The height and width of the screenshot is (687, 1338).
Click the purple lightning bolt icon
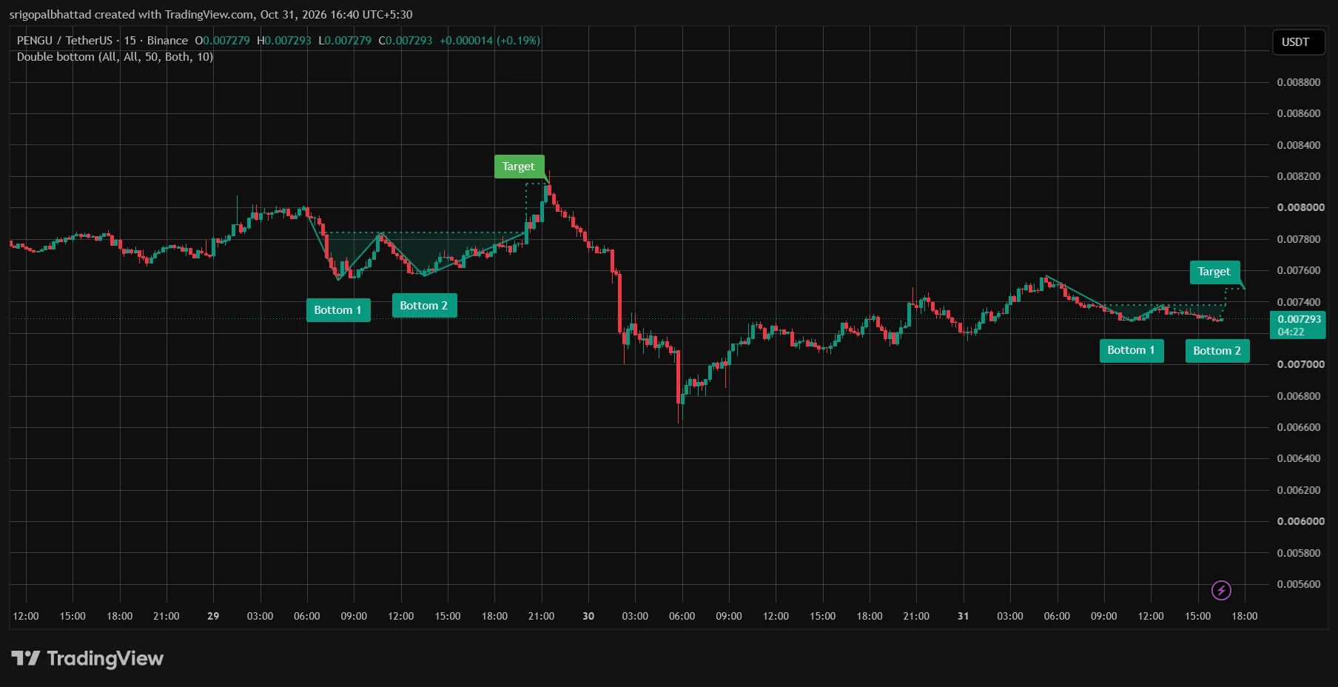1221,590
